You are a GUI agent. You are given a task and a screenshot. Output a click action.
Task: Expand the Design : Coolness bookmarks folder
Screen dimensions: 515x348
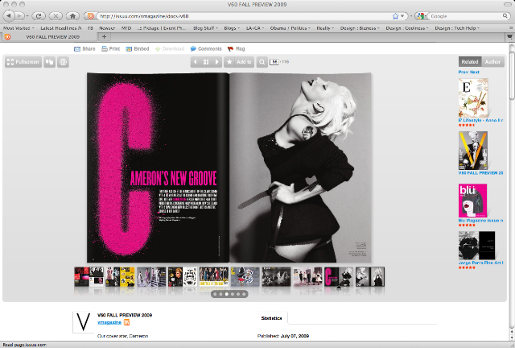[407, 28]
